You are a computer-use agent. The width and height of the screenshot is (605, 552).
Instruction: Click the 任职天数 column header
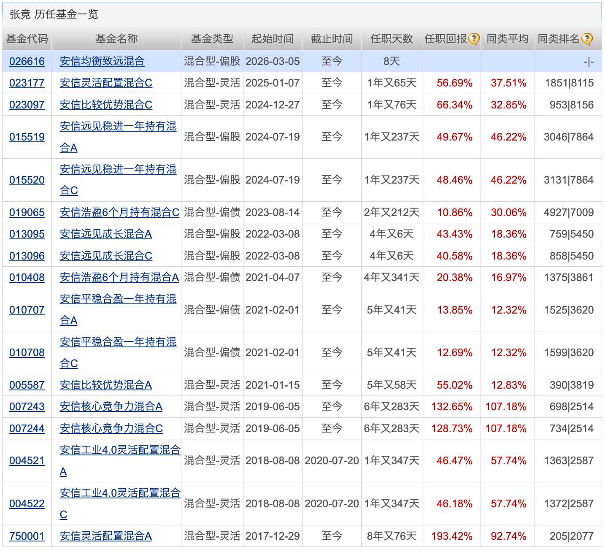(x=391, y=39)
